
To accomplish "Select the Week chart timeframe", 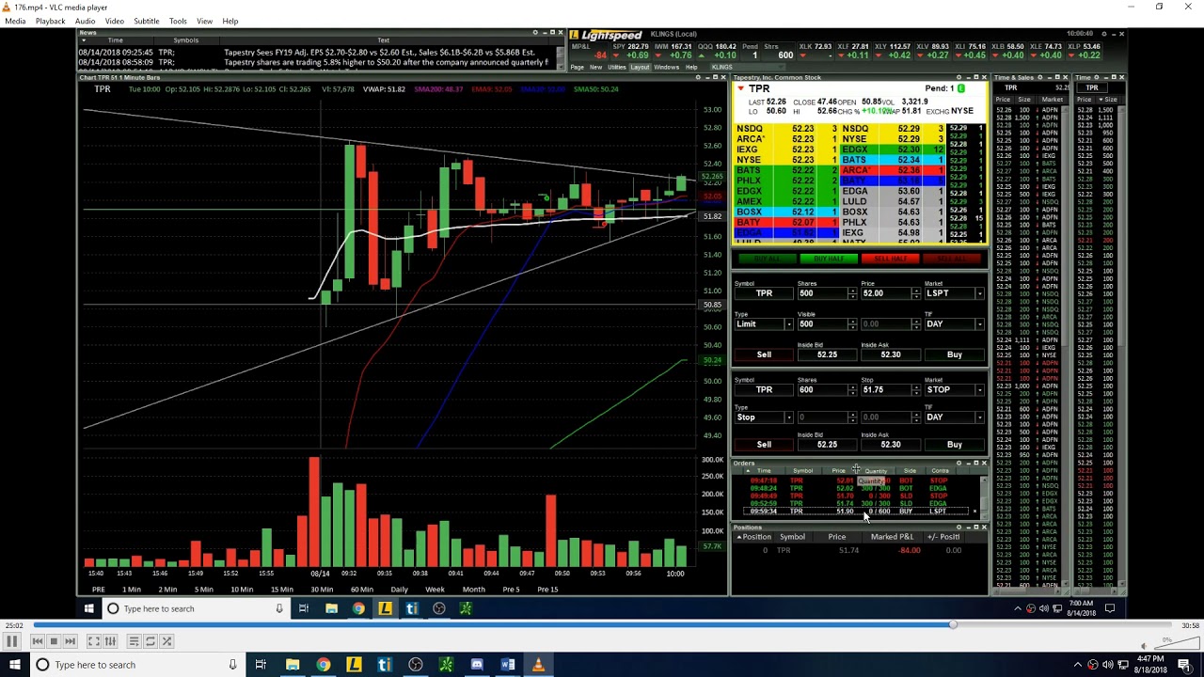I will tap(435, 590).
